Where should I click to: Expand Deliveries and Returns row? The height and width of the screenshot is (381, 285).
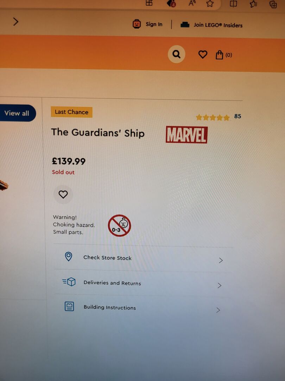(x=143, y=283)
